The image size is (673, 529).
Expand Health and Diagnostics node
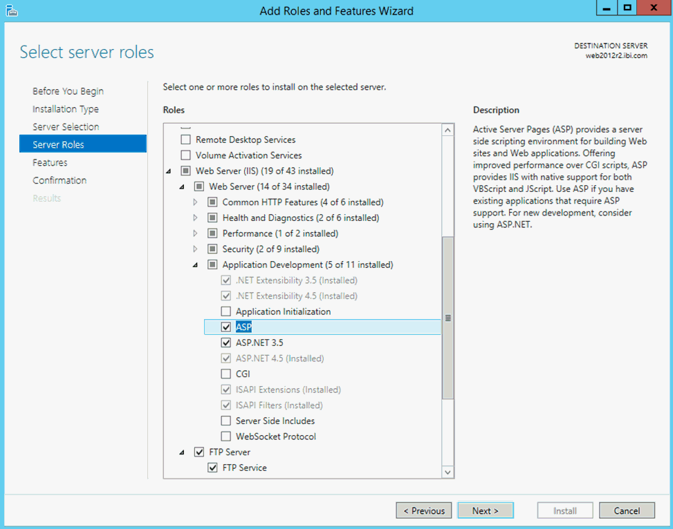tap(195, 218)
